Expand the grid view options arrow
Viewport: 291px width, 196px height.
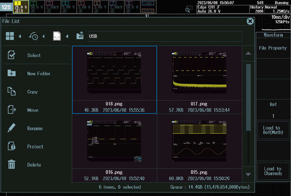20,36
